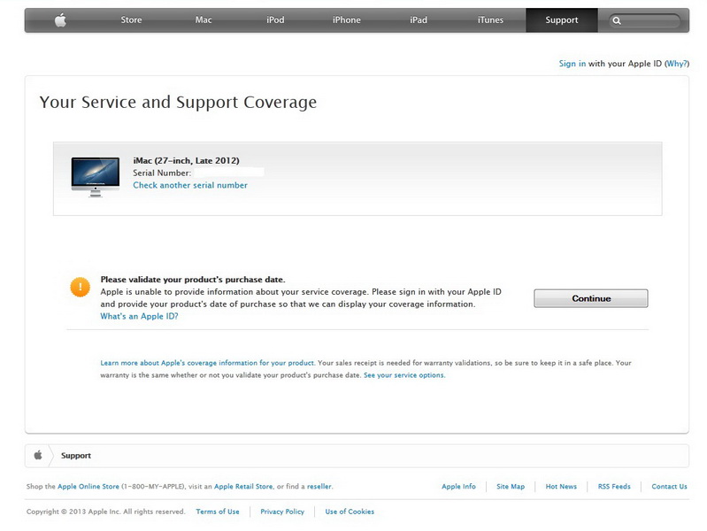This screenshot has height=531, width=707.
Task: Open the iPod nav item
Action: point(275,19)
